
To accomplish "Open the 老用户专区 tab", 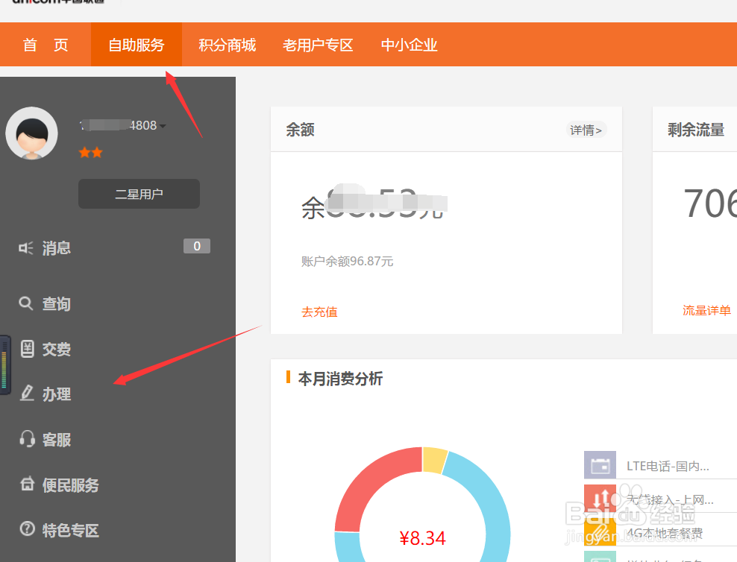I will (x=318, y=45).
